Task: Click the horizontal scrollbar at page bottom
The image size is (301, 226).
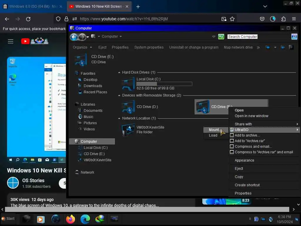Action: [x=147, y=209]
